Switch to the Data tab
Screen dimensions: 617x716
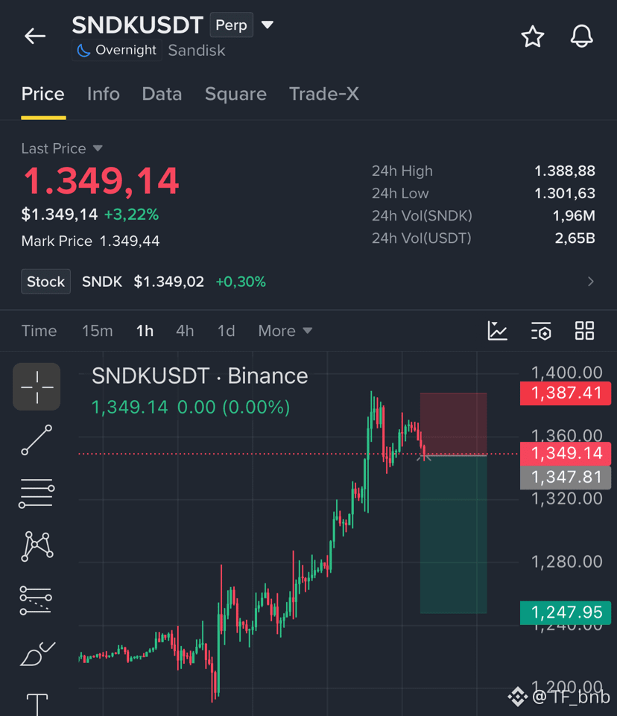pos(162,94)
